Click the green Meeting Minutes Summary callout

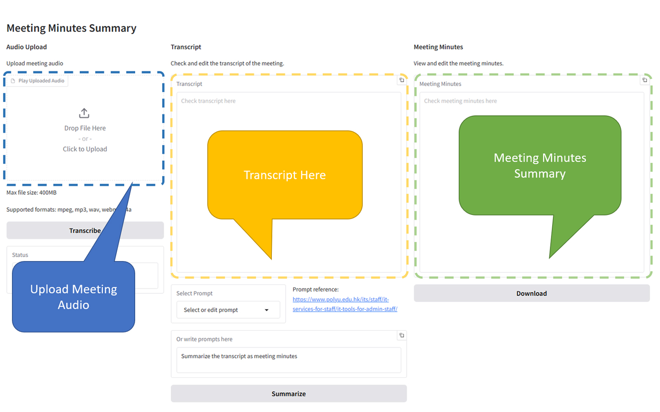(540, 166)
